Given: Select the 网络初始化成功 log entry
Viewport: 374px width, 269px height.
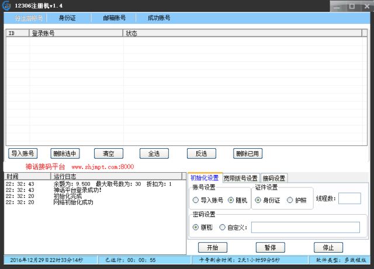Looking at the screenshot, I should coord(73,202).
